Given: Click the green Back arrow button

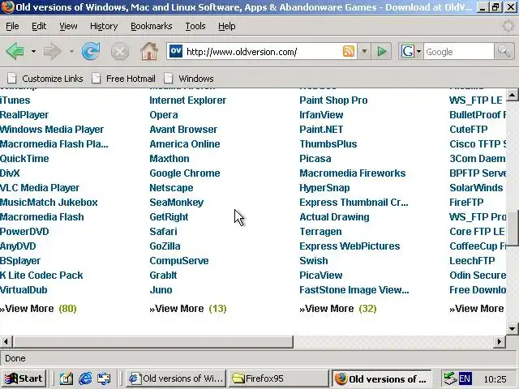Looking at the screenshot, I should click(x=15, y=51).
